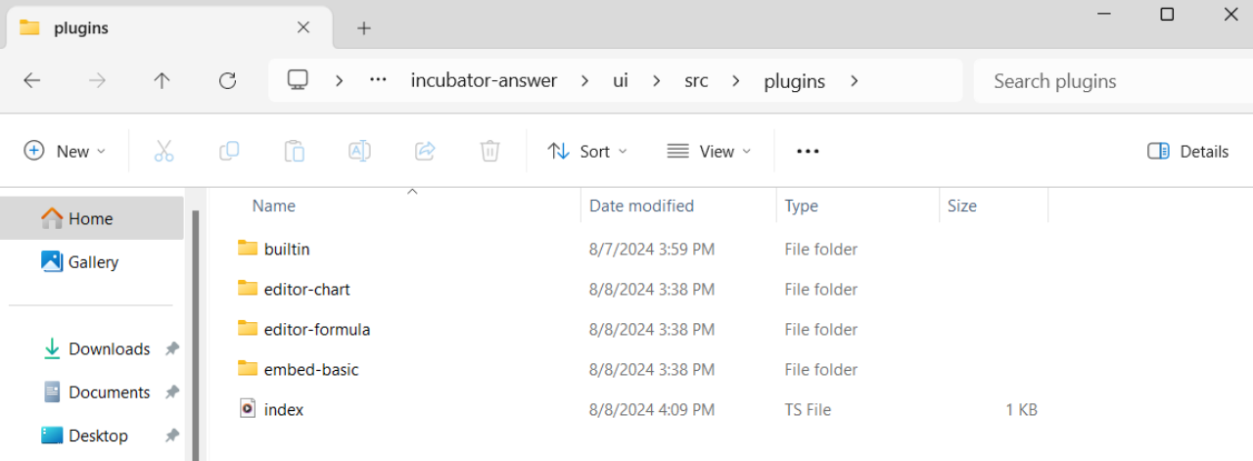Image resolution: width=1253 pixels, height=461 pixels.
Task: Click the editor-formula folder icon
Action: pyautogui.click(x=248, y=328)
